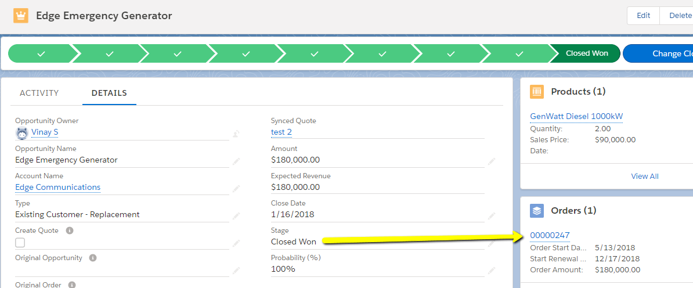Switch to the Activity tab
The image size is (693, 288).
coord(39,93)
